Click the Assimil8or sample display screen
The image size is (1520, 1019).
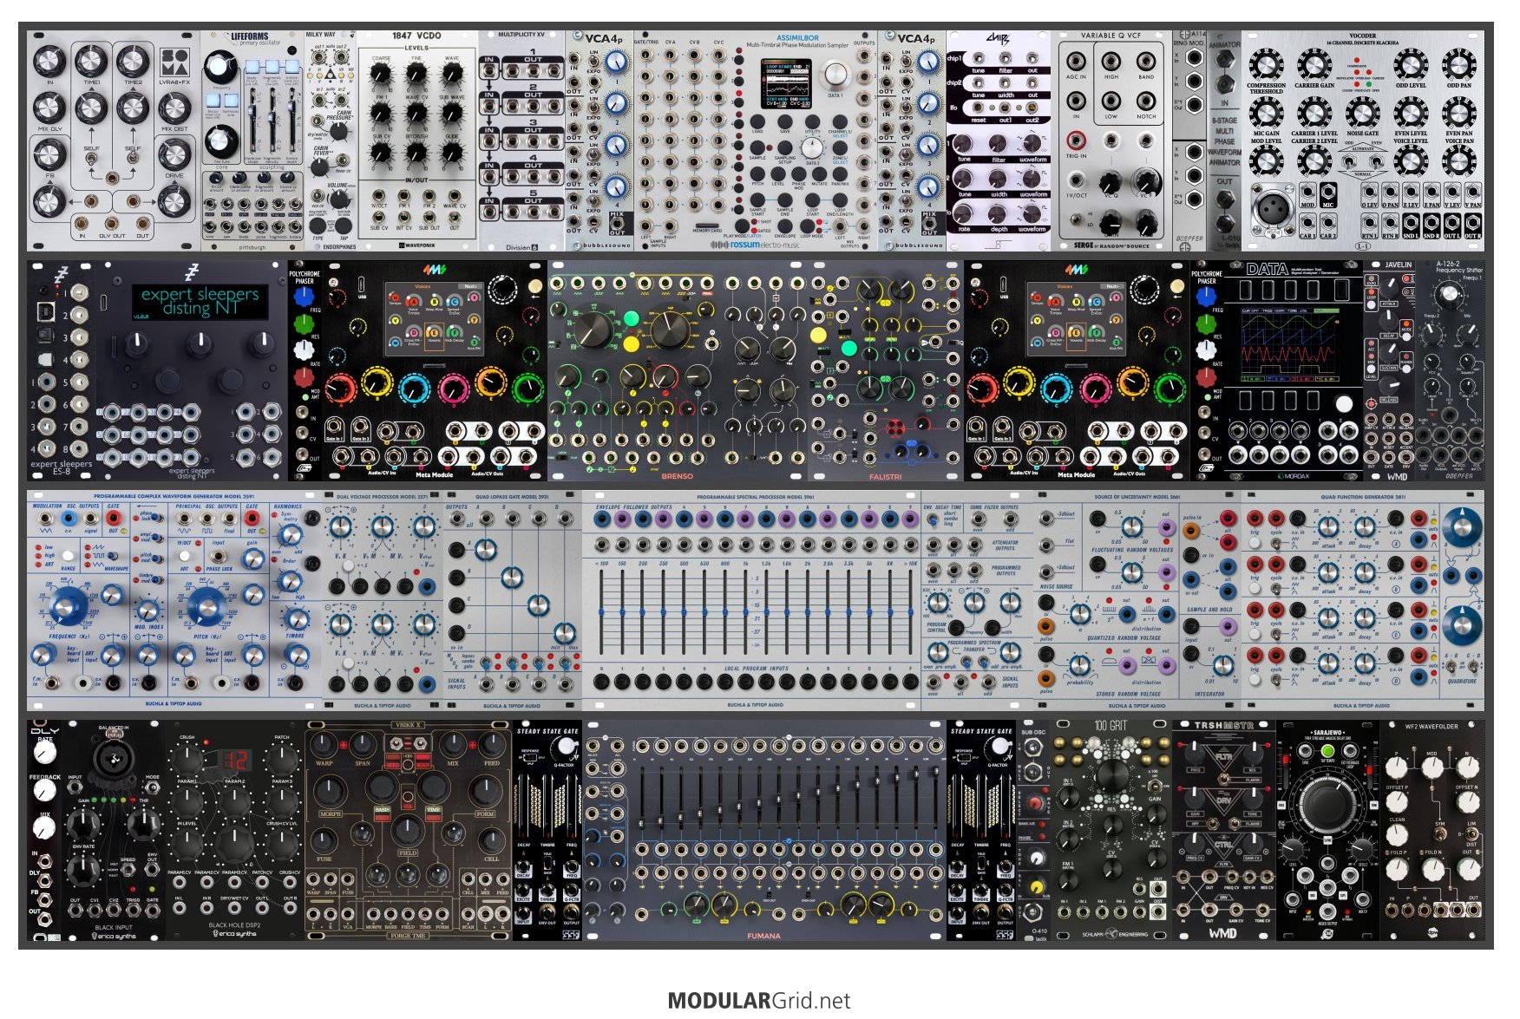pos(788,84)
